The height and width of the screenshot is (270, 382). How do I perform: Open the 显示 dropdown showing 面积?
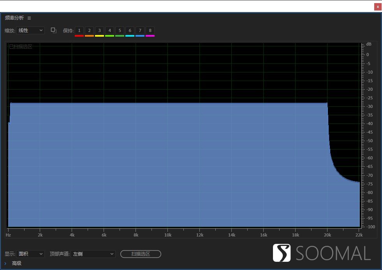coord(30,254)
